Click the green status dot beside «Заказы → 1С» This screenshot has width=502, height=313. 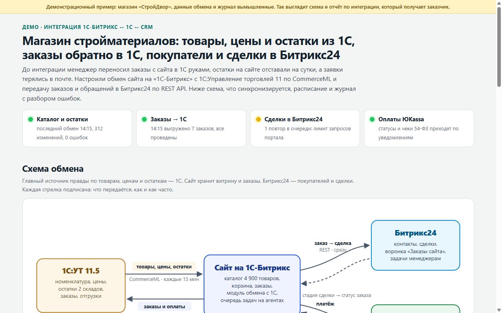[x=144, y=119]
